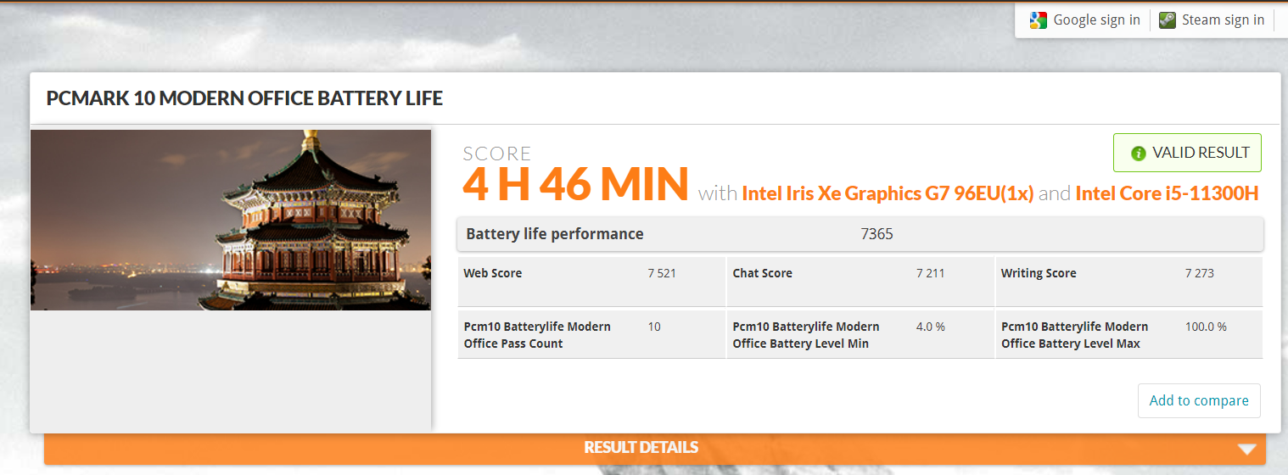Click the 4 H 46 MIN score text
The height and width of the screenshot is (475, 1288).
[x=575, y=184]
